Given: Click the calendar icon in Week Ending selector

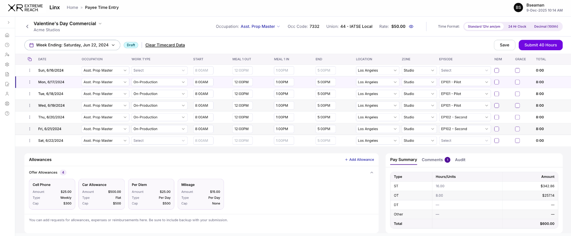Looking at the screenshot, I should (32, 45).
